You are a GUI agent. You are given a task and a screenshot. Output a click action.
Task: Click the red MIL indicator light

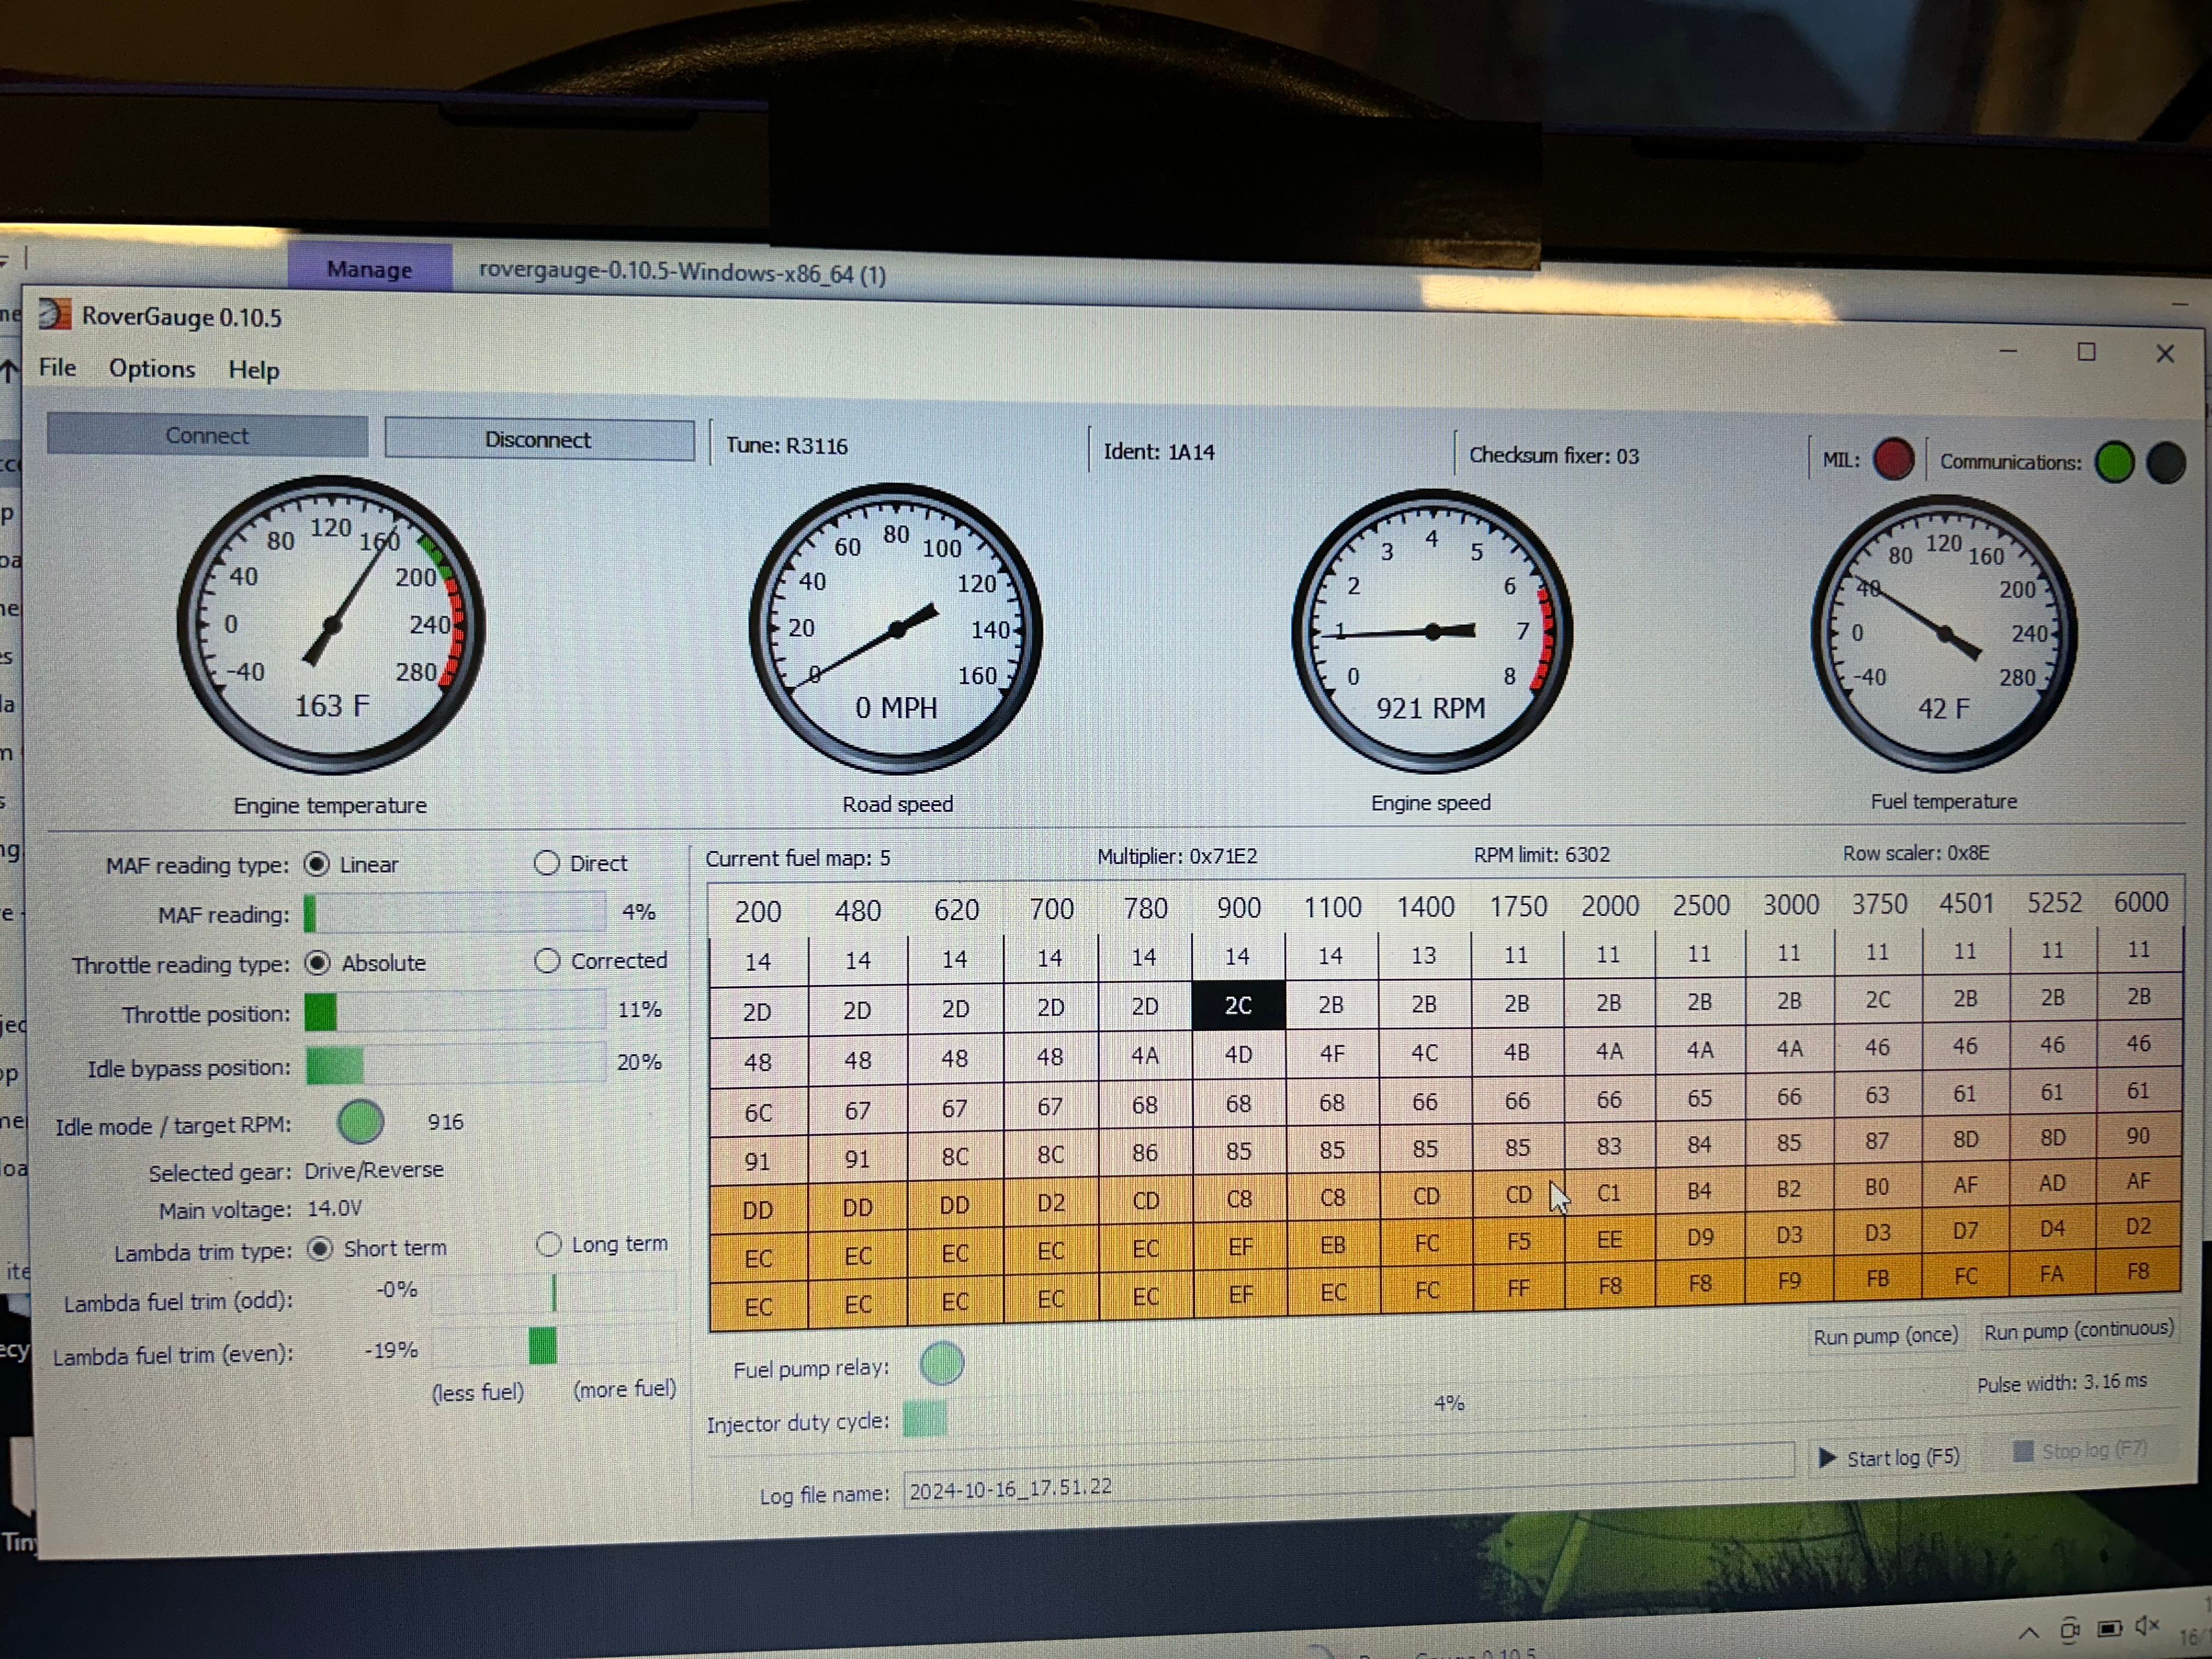click(1893, 460)
